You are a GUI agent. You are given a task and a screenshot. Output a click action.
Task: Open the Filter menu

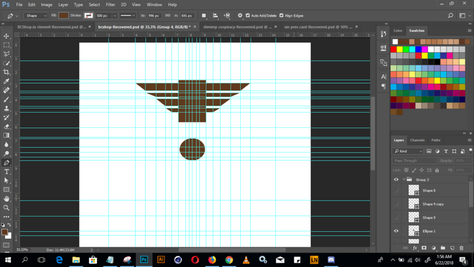(110, 4)
